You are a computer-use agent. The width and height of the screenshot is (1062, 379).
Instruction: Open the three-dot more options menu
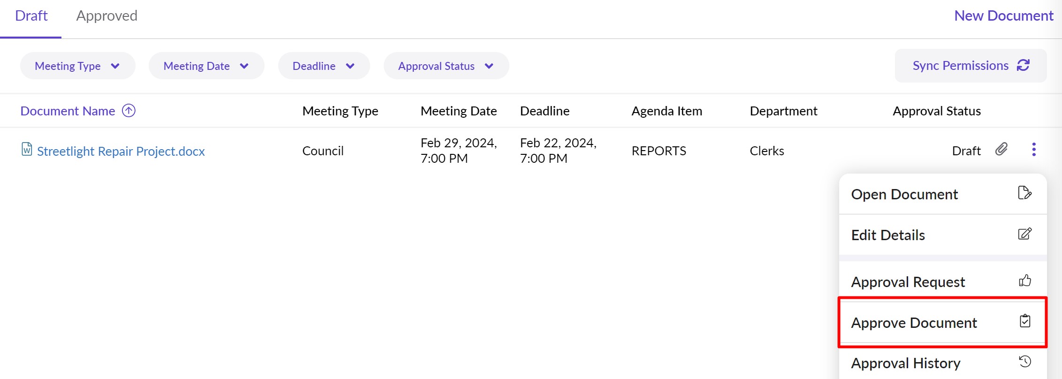point(1033,150)
